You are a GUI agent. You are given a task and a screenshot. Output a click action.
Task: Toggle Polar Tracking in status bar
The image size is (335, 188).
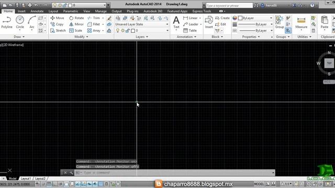[x=61, y=184]
